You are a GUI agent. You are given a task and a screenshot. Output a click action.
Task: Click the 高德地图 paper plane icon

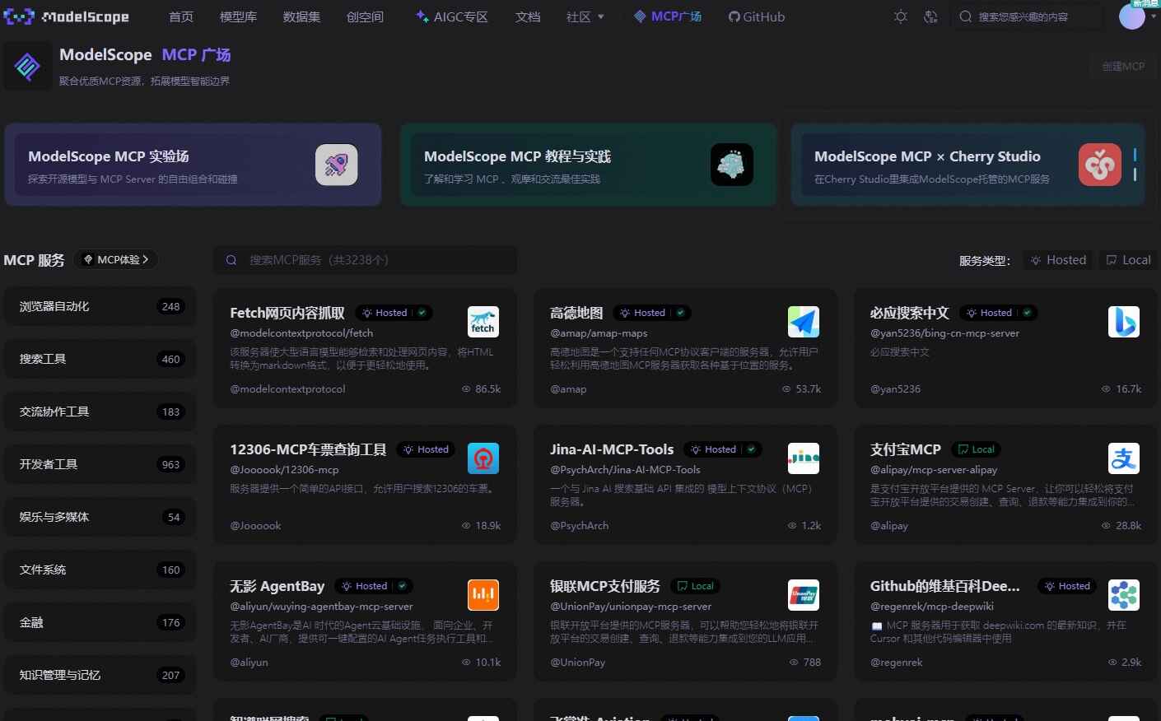pyautogui.click(x=803, y=322)
